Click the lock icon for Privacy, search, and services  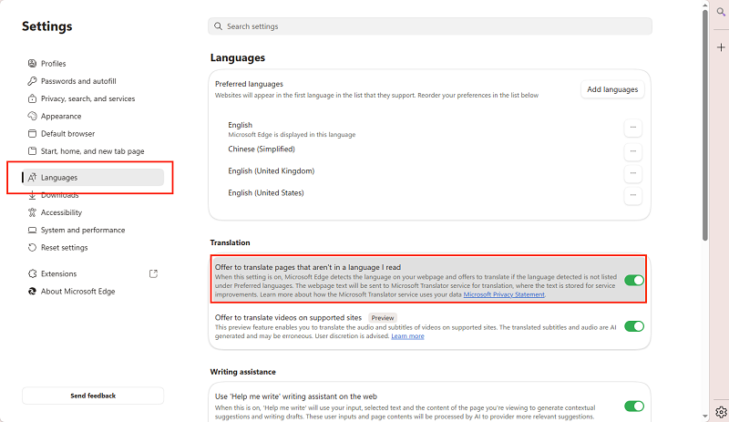point(32,98)
